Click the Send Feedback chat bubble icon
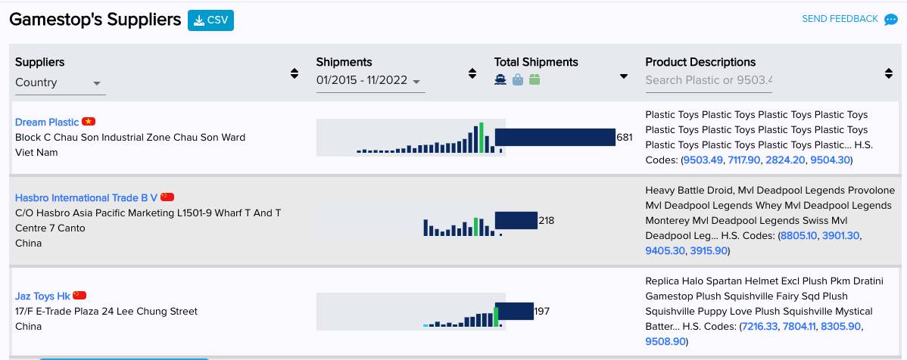Image resolution: width=907 pixels, height=360 pixels. (891, 20)
